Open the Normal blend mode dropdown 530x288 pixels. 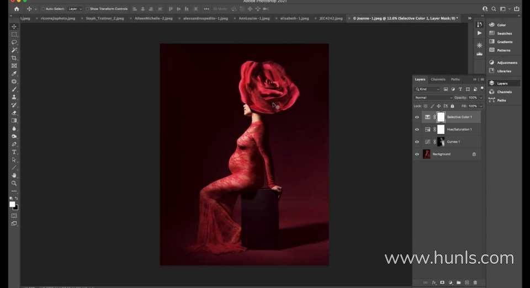433,98
